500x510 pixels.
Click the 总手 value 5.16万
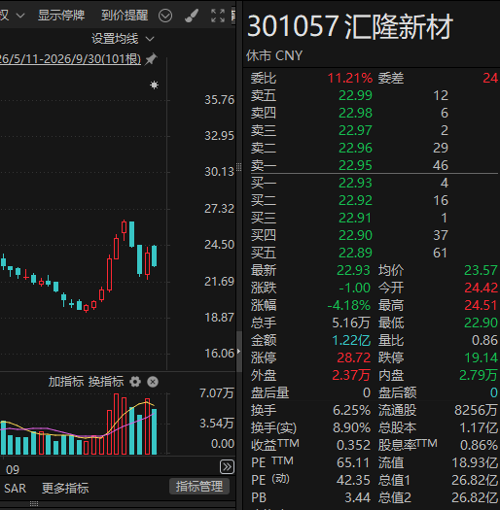tap(351, 323)
